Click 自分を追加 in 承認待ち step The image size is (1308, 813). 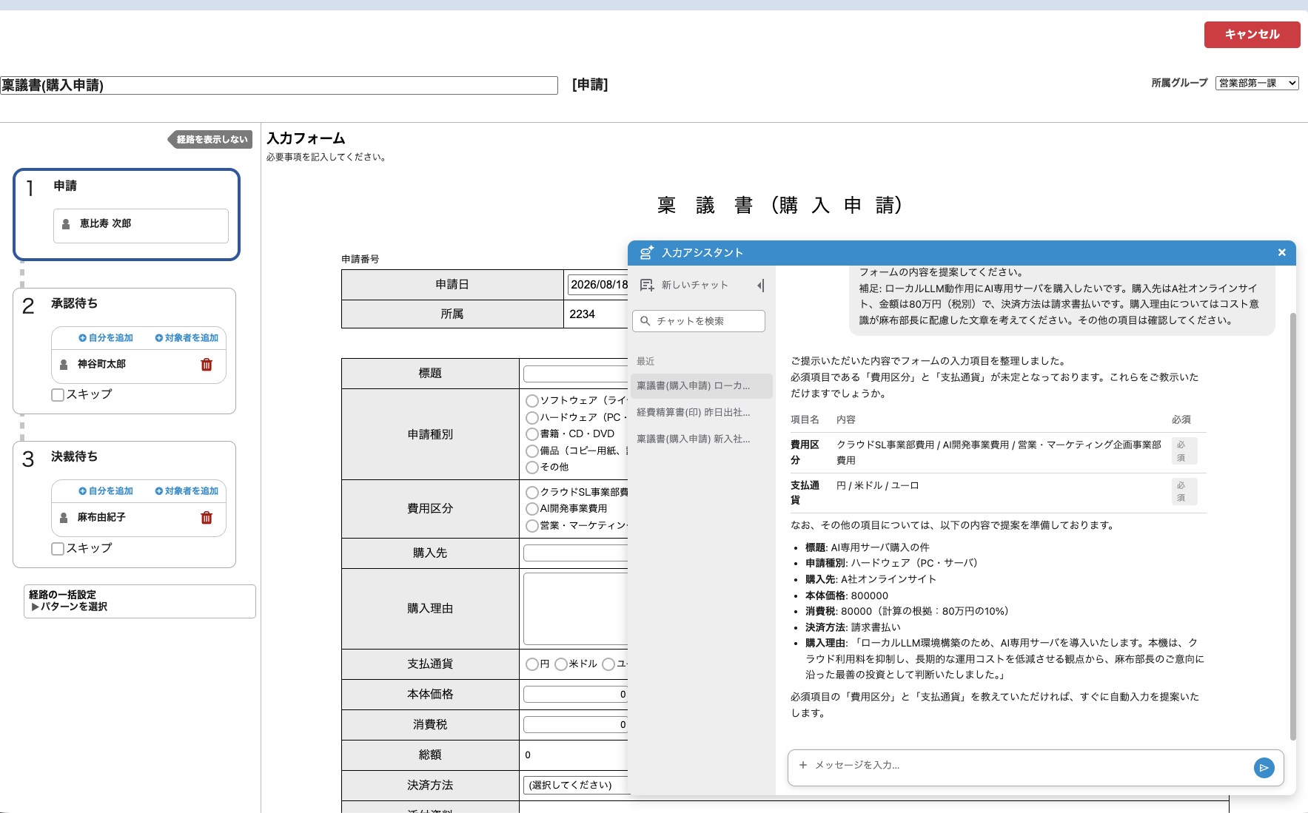(x=106, y=337)
